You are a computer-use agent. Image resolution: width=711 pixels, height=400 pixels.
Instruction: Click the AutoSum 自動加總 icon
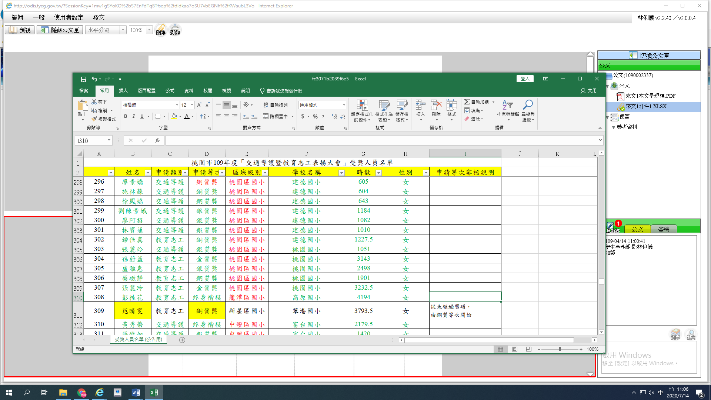467,102
